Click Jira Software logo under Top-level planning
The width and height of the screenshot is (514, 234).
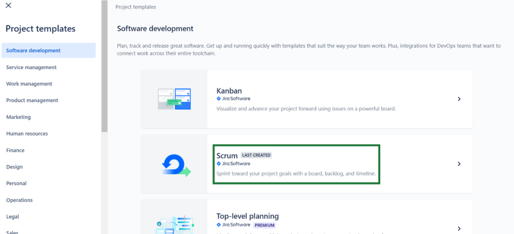[x=233, y=225]
